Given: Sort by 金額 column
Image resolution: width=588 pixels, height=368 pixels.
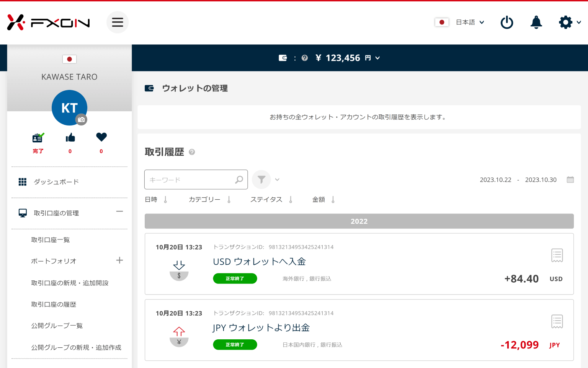Looking at the screenshot, I should [323, 199].
